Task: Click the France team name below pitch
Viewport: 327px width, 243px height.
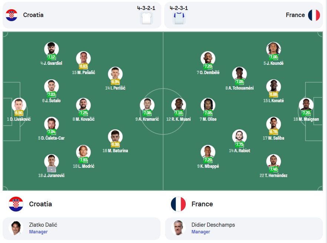Action: tap(202, 204)
